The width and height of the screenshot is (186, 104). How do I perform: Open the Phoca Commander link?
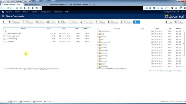pos(163,71)
